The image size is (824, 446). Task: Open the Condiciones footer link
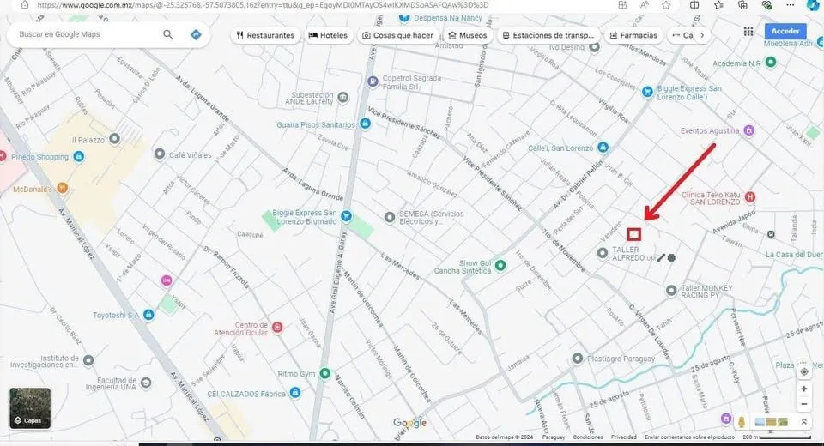click(587, 437)
